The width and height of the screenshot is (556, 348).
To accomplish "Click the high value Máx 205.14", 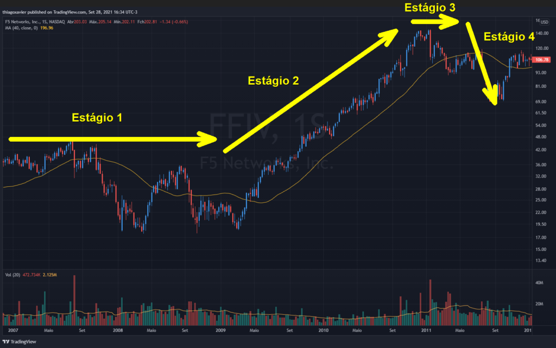I will click(x=100, y=22).
